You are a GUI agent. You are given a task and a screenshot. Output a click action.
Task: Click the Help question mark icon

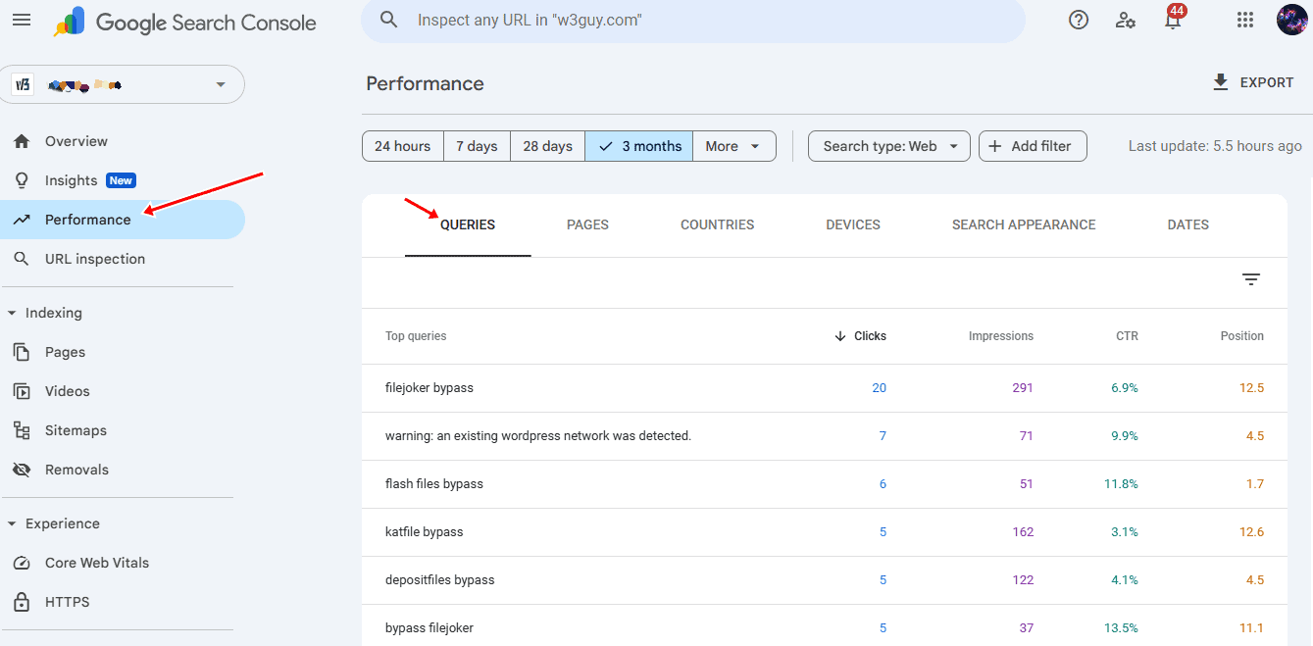1079,21
